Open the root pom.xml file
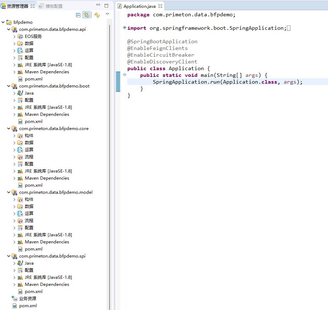This screenshot has width=328, height=310. 28,306
